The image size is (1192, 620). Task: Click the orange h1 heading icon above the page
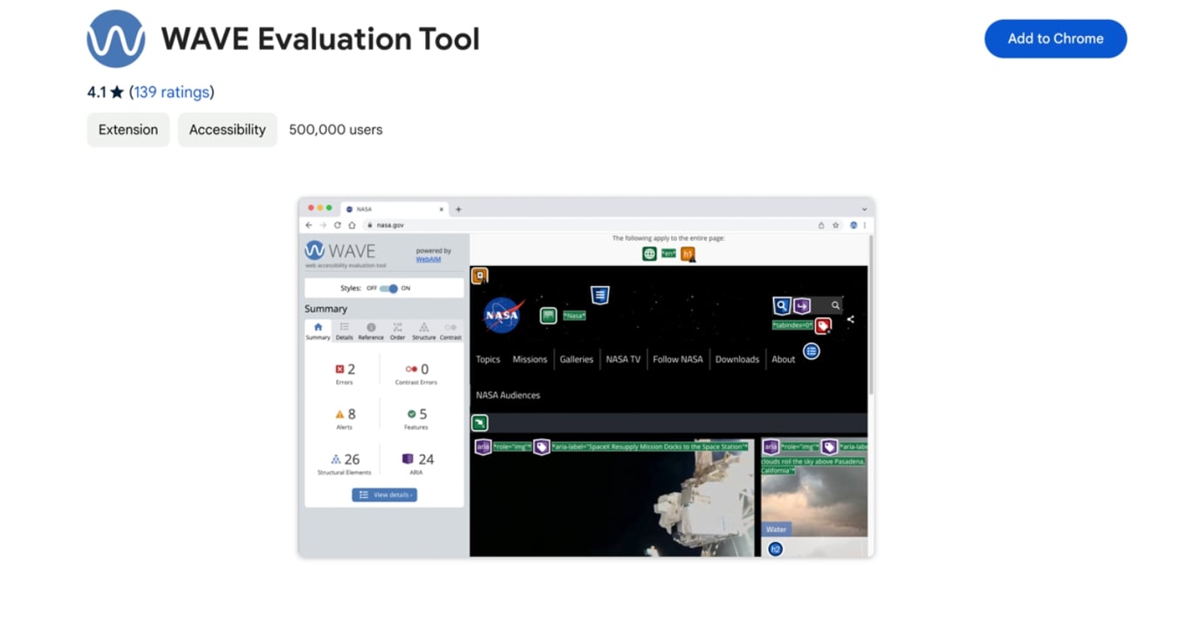[688, 253]
